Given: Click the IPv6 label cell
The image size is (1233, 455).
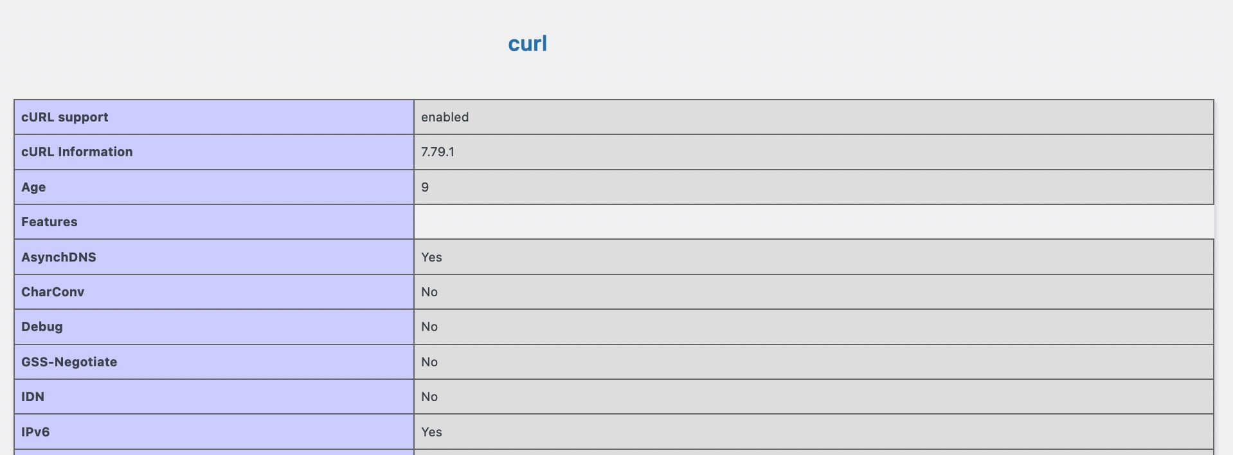Looking at the screenshot, I should coord(35,432).
